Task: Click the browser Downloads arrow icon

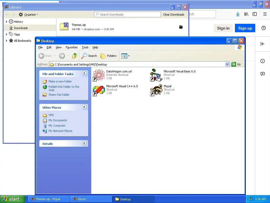Action: click(238, 14)
